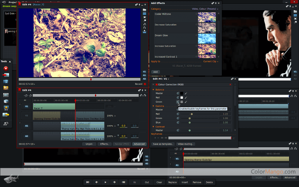Select Dream Glow preset thumbnail
Viewport: 299px width, 187px height.
pos(207,39)
